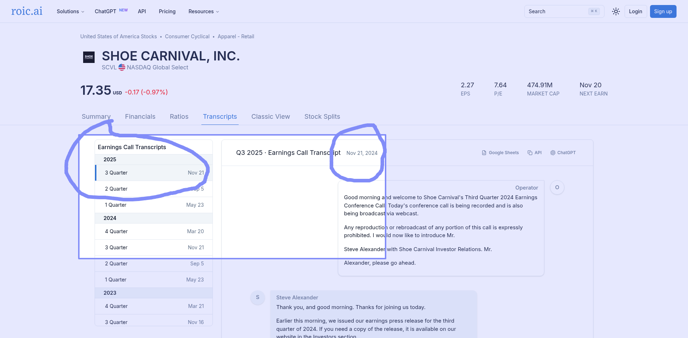Select 2025 1 Quarter May 23 transcript
Viewport: 688px width, 338px height.
[x=154, y=205]
